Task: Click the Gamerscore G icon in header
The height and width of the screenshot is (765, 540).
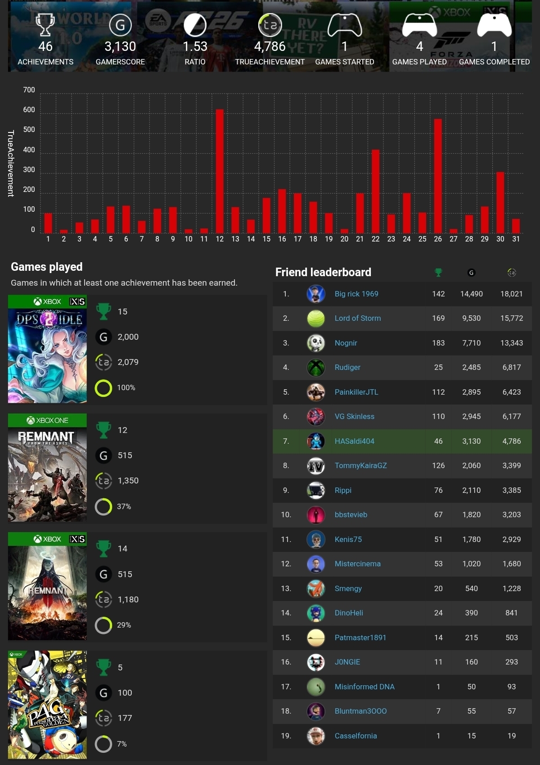Action: tap(120, 25)
